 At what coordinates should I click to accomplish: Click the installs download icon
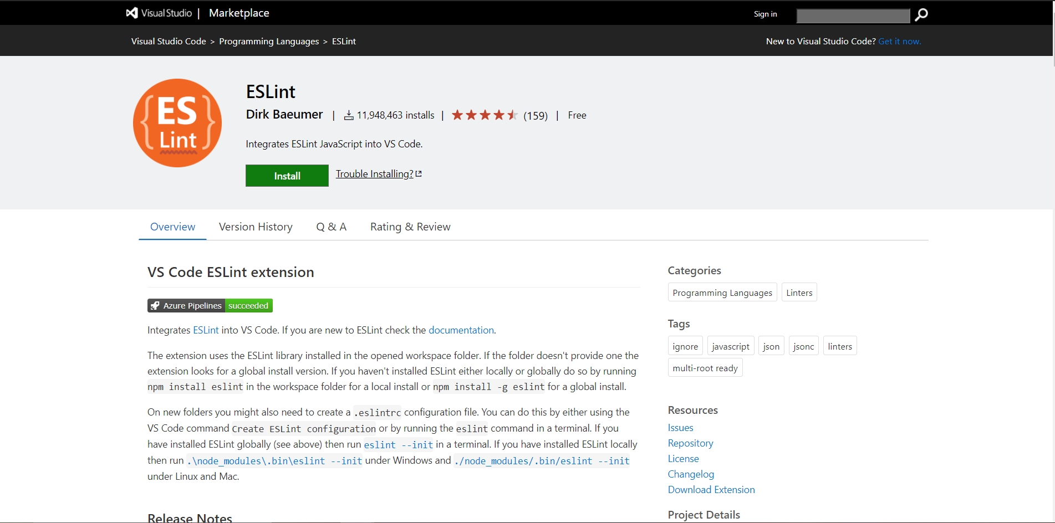tap(349, 115)
